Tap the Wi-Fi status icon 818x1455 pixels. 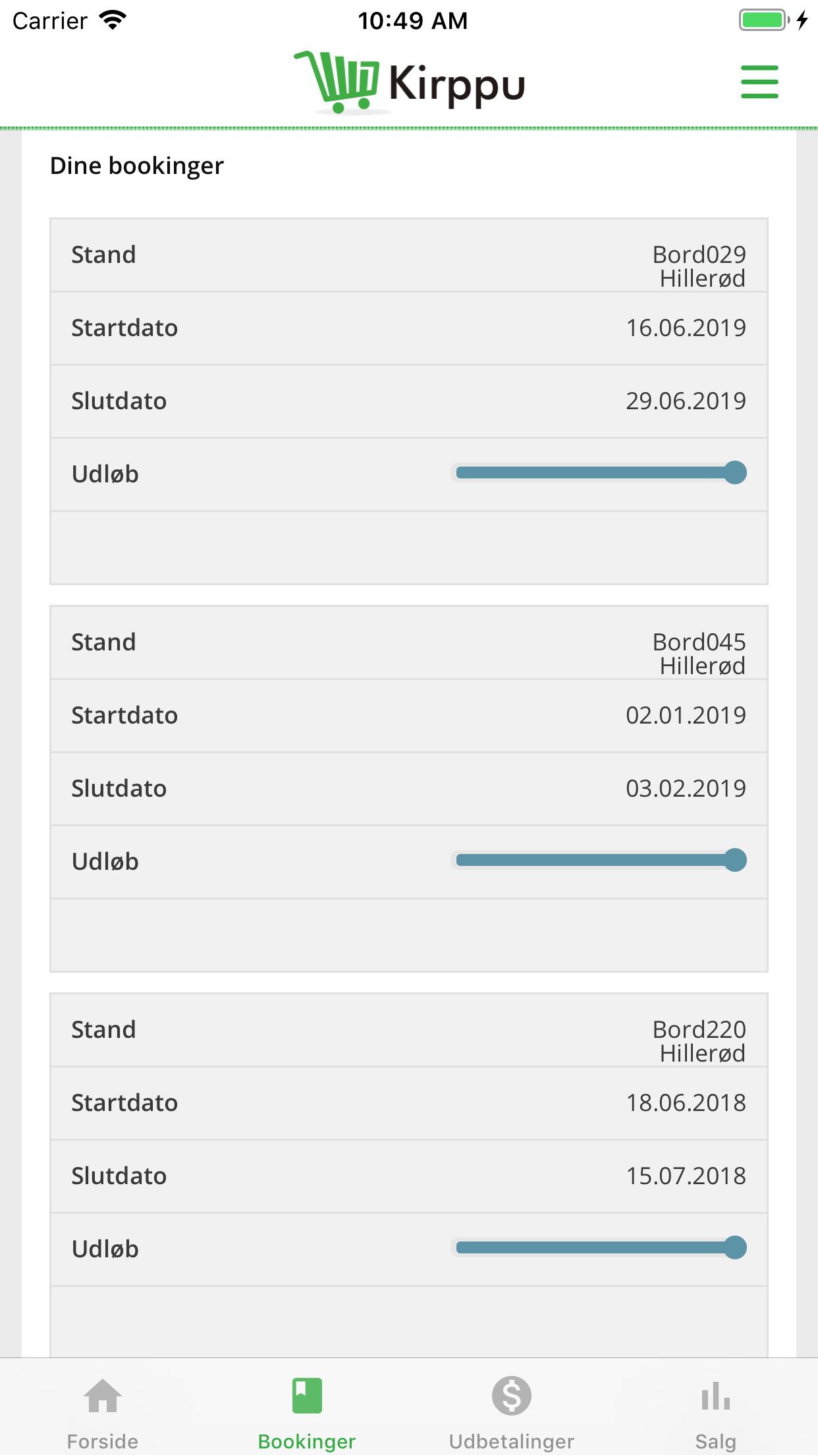tap(113, 20)
